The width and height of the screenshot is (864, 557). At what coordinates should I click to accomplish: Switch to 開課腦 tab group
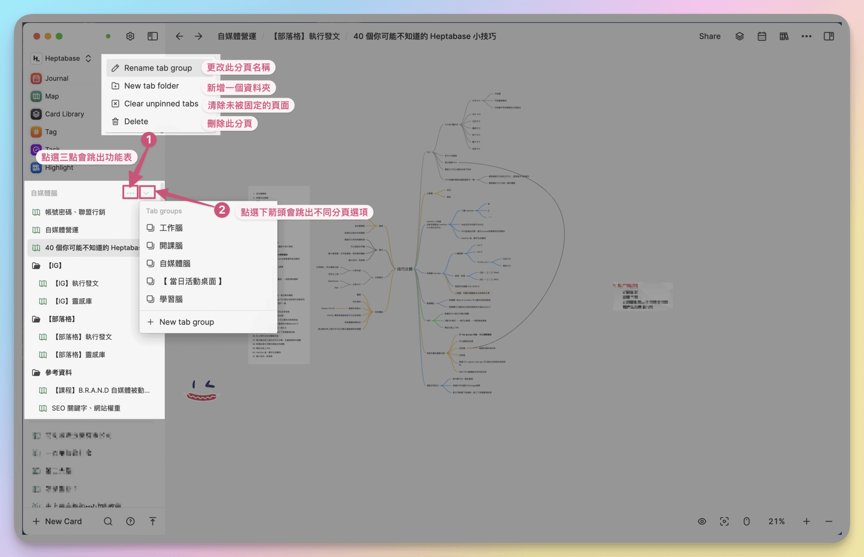[x=208, y=246]
